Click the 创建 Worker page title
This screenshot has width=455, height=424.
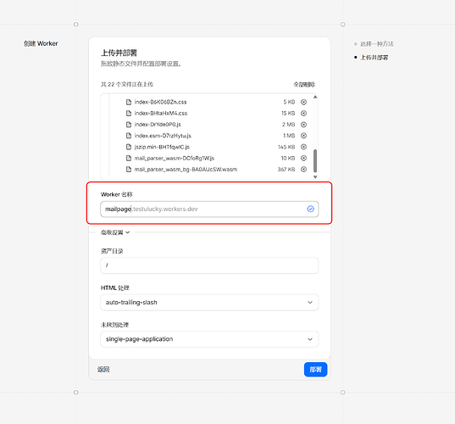[41, 43]
